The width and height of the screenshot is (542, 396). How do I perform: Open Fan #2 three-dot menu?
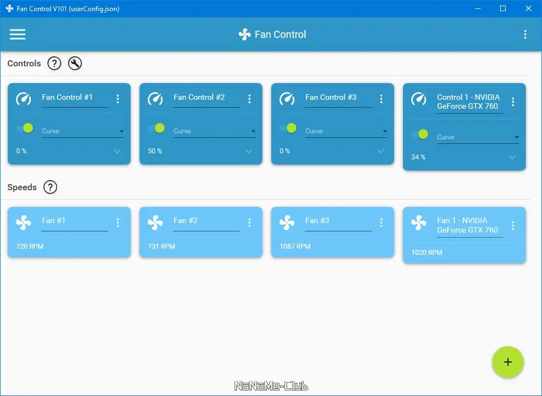(x=250, y=223)
